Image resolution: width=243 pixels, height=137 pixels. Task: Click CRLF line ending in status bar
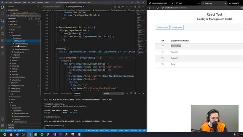coord(127,131)
